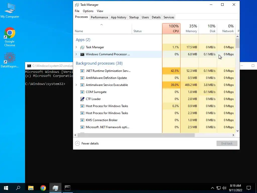Click KMS Connection Broker icon
The height and width of the screenshot is (193, 257).
coord(82,120)
